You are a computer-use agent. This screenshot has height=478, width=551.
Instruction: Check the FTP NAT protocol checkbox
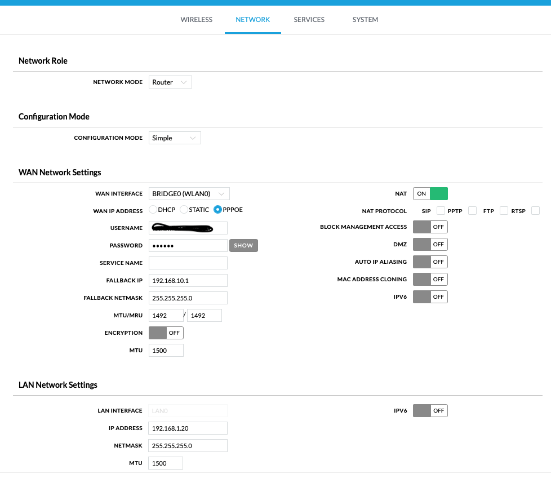point(503,210)
